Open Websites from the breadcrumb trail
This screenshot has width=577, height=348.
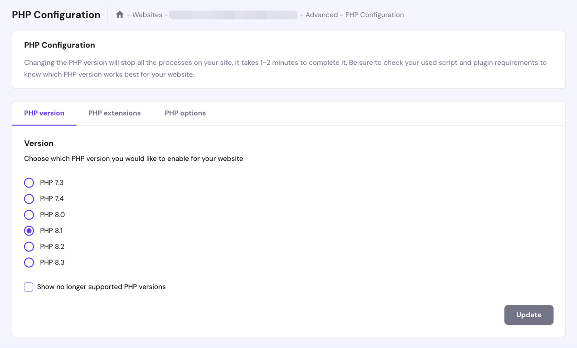pos(147,14)
